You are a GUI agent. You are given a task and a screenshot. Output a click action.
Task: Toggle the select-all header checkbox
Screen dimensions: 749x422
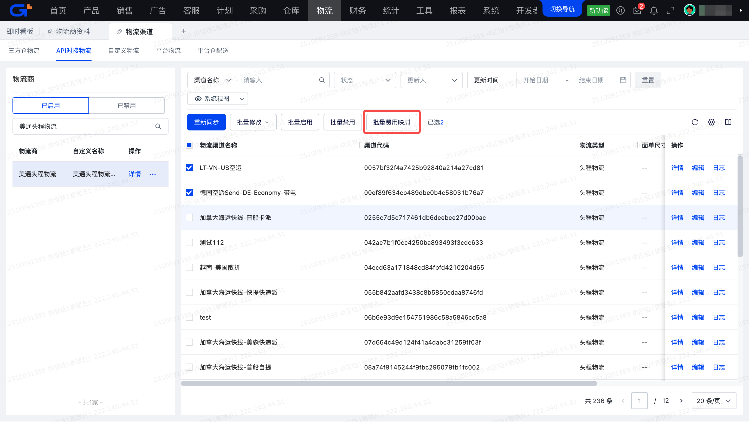189,145
